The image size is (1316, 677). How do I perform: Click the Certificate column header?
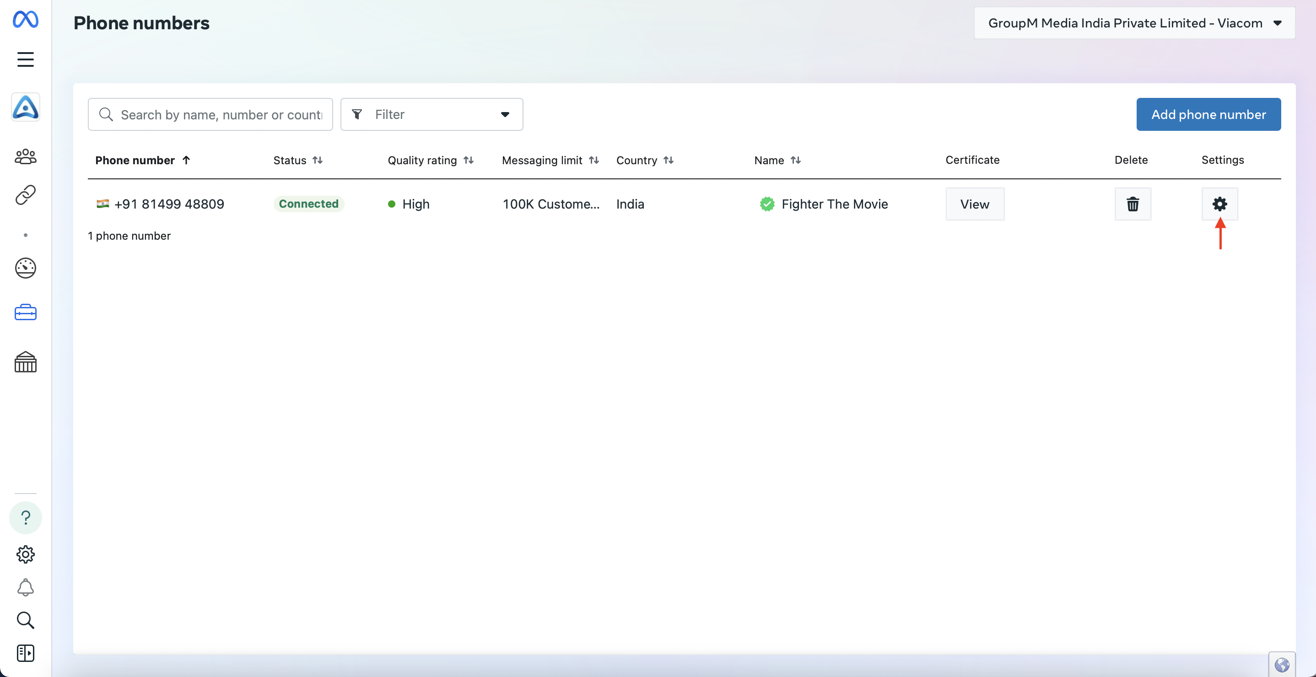click(972, 160)
